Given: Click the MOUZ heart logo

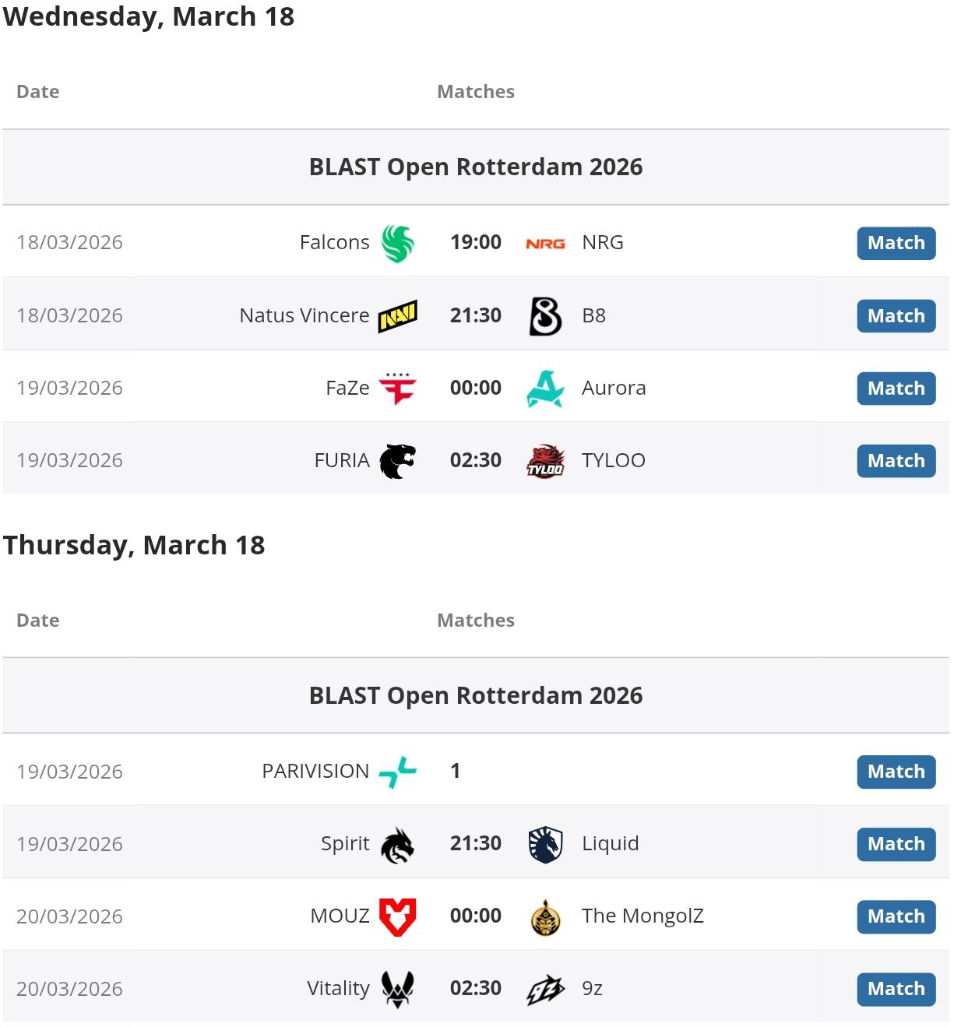Looking at the screenshot, I should tap(397, 916).
